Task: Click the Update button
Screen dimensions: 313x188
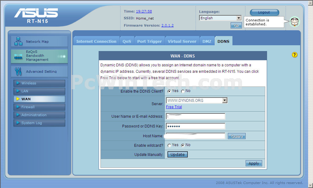Action: point(177,155)
